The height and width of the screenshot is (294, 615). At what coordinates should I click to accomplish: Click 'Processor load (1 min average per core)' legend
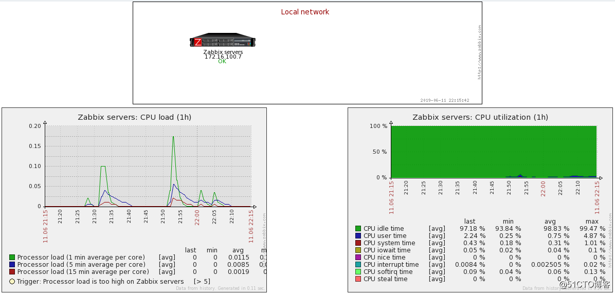tap(81, 257)
